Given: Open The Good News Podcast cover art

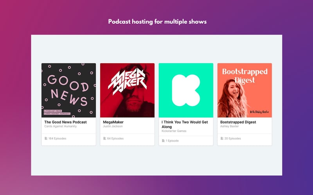Looking at the screenshot, I should [69, 90].
